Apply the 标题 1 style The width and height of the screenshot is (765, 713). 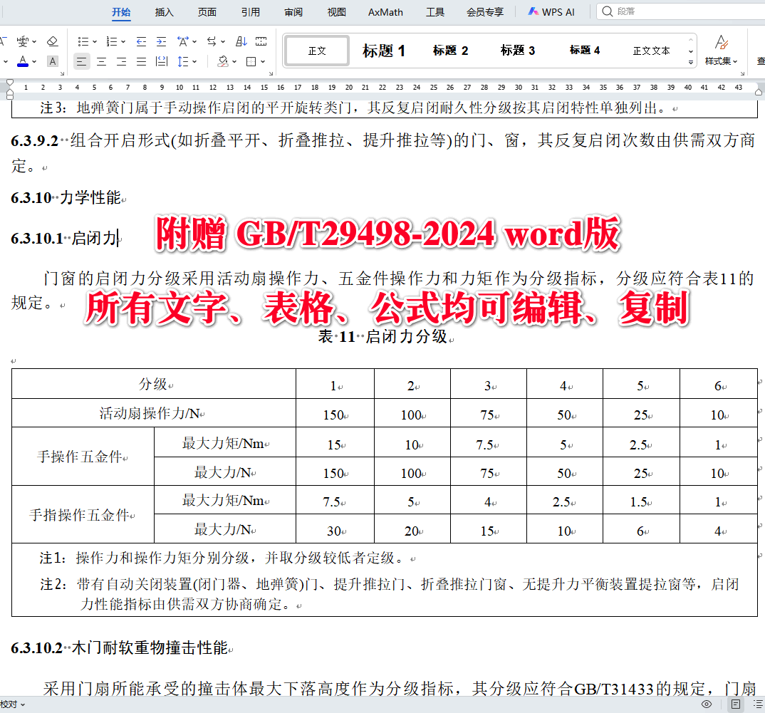pos(383,50)
